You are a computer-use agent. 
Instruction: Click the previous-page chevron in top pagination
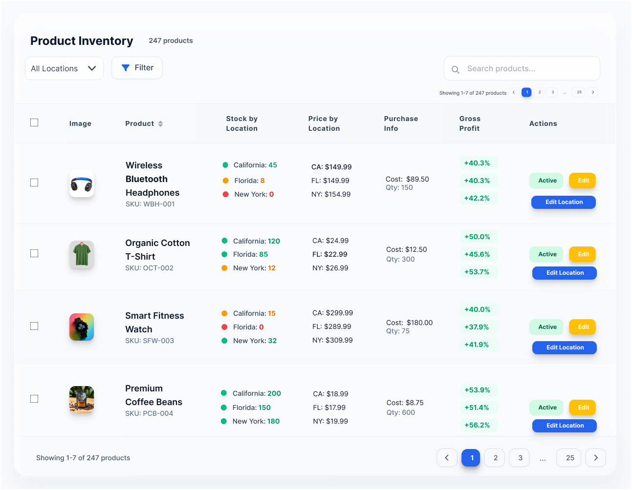click(514, 92)
